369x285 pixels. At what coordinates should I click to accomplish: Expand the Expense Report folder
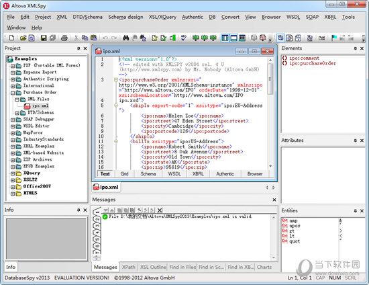pos(13,73)
